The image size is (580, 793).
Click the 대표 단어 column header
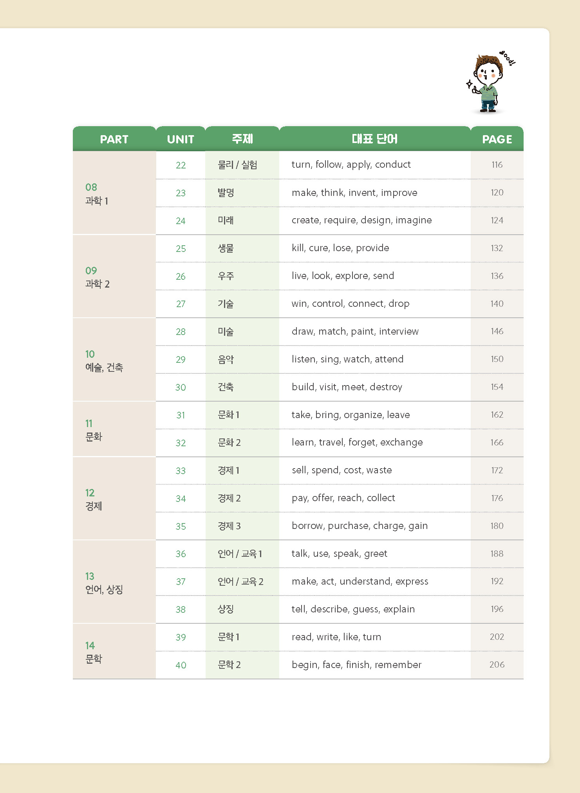pos(374,139)
